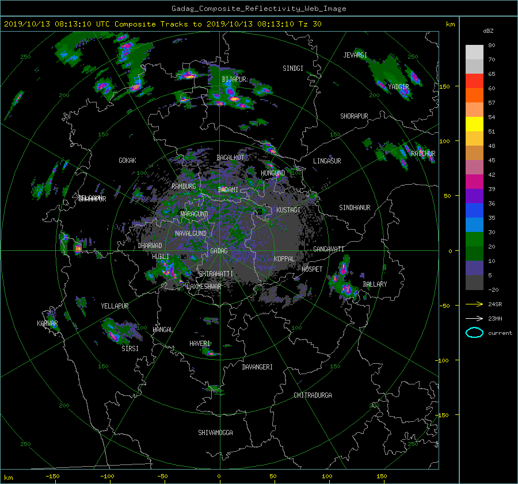Select the YADGIR city label
Viewport: 518px width, 484px height.
(x=398, y=86)
